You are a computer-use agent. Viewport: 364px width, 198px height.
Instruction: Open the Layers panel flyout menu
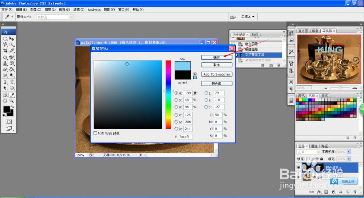[x=360, y=147]
